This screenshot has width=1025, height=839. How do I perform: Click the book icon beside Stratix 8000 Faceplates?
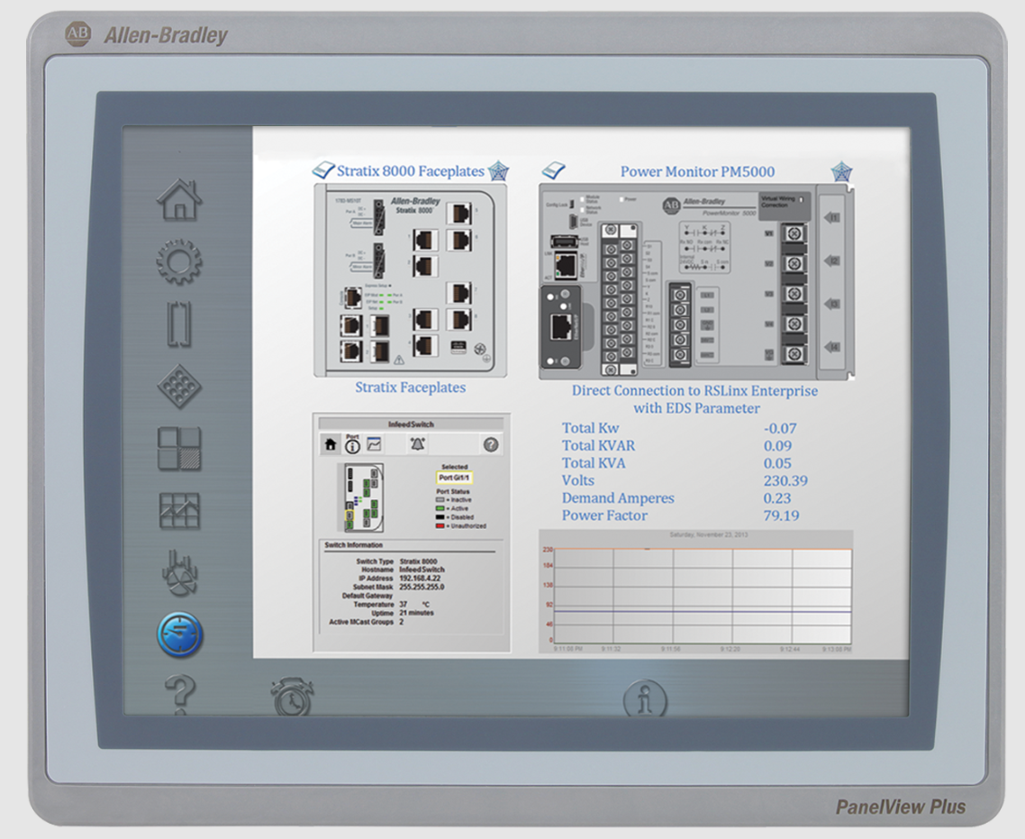[323, 170]
